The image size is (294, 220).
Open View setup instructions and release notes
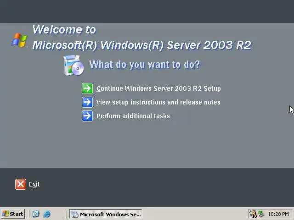click(158, 102)
